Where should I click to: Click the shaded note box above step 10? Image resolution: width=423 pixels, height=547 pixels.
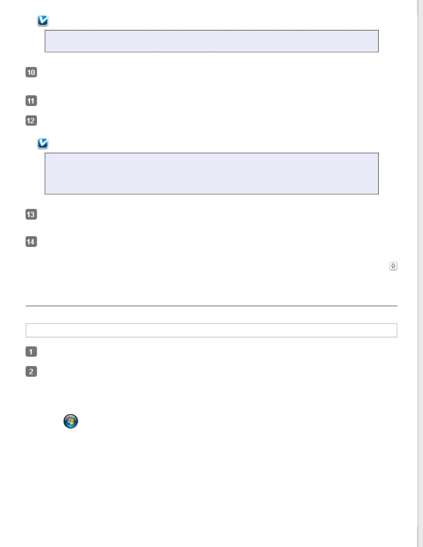[211, 41]
